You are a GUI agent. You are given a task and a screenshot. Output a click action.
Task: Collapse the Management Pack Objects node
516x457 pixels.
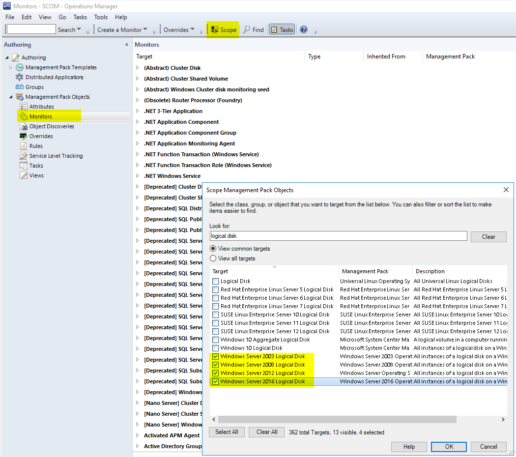(11, 97)
